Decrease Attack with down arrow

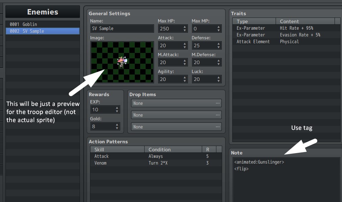(x=185, y=47)
